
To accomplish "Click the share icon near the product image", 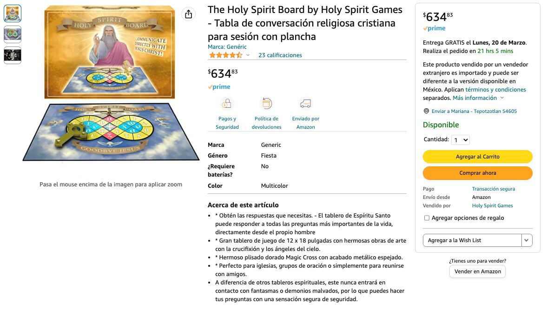I will point(188,14).
